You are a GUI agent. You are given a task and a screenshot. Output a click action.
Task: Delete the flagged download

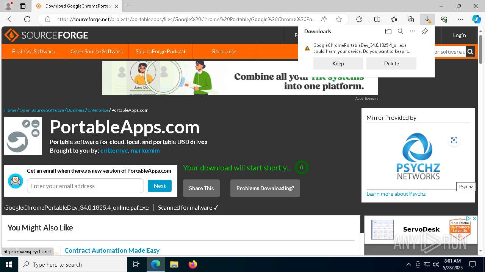[391, 63]
